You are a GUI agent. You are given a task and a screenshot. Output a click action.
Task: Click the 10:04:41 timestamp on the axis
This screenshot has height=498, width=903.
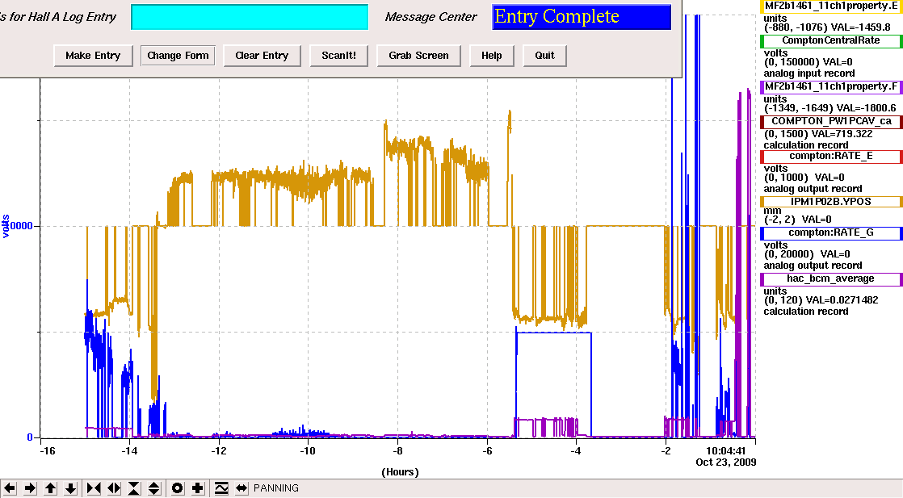click(x=725, y=451)
